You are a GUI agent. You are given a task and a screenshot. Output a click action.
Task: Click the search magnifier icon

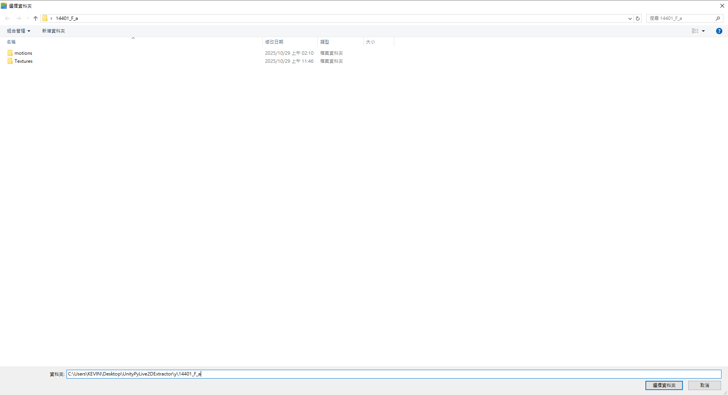pos(718,18)
